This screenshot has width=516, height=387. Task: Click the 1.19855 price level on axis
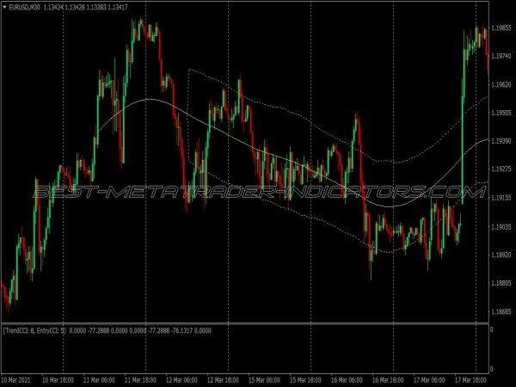(x=501, y=27)
